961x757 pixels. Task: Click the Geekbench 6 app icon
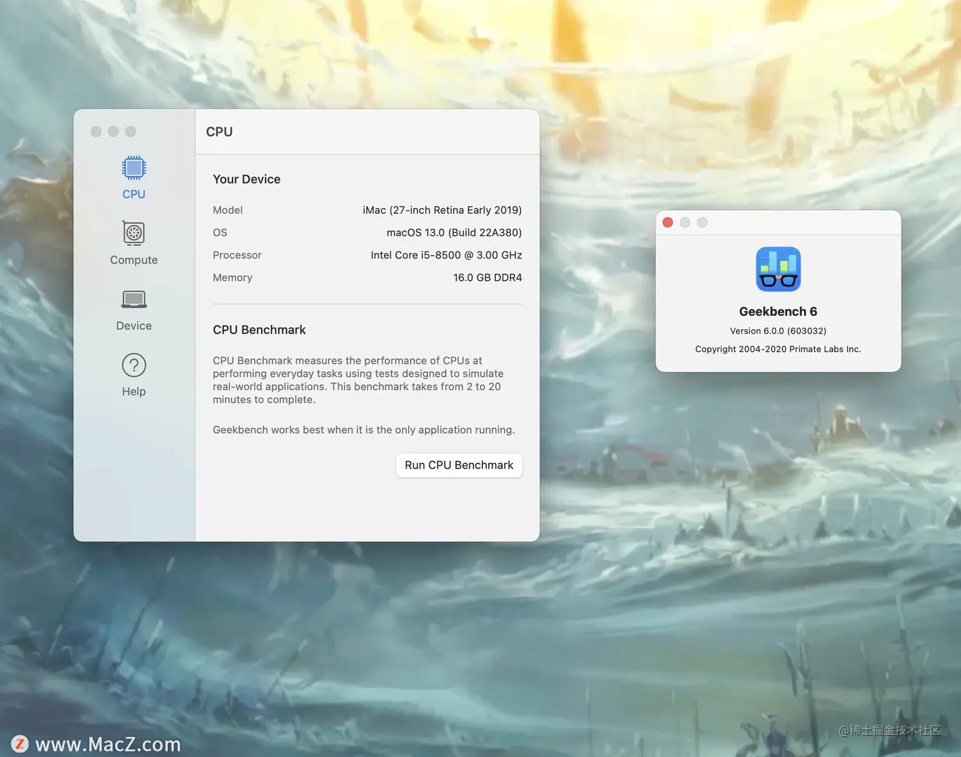click(x=778, y=269)
